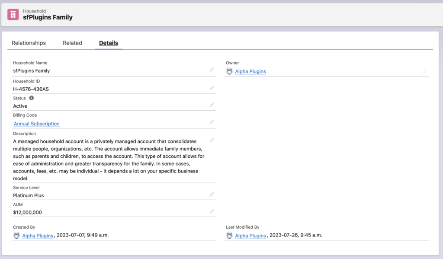Image resolution: width=443 pixels, height=259 pixels.
Task: Click pencil icon beside Household ID
Action: tap(212, 88)
